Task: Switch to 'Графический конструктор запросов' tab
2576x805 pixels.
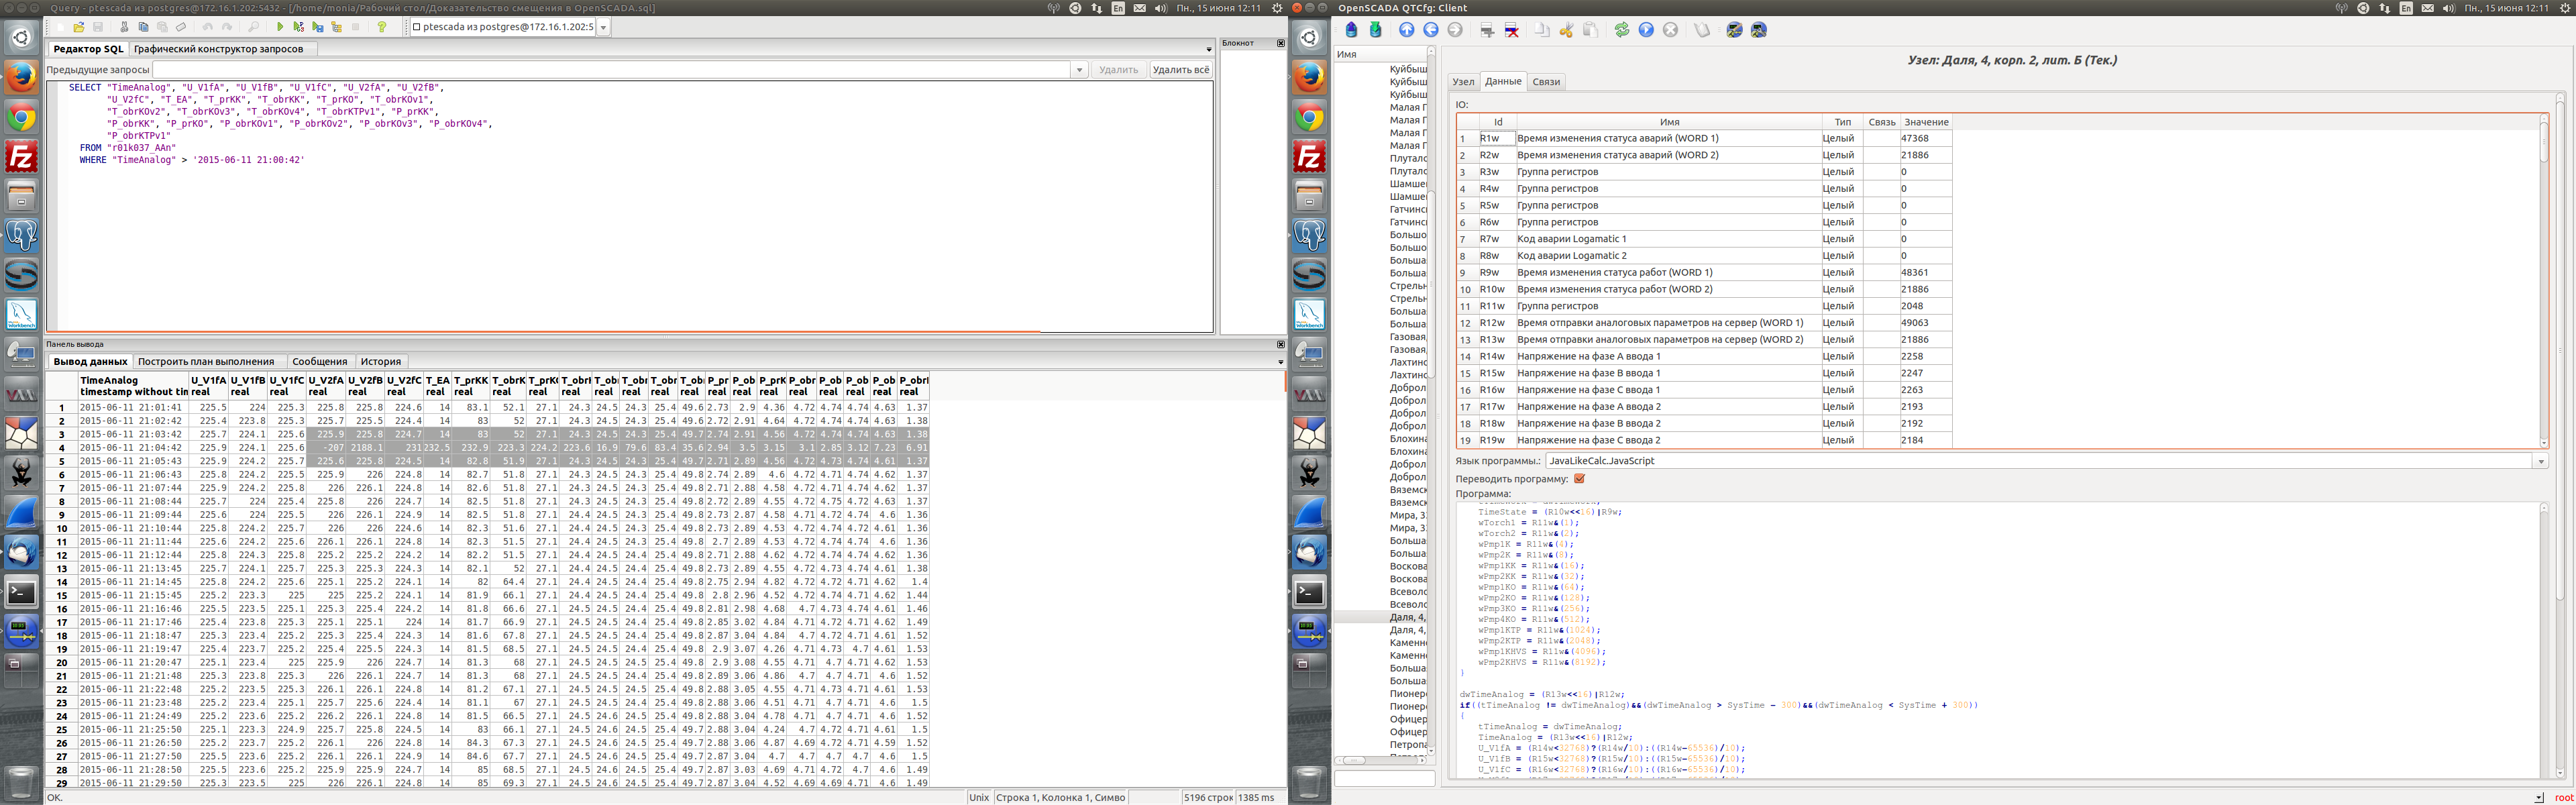Action: [218, 49]
